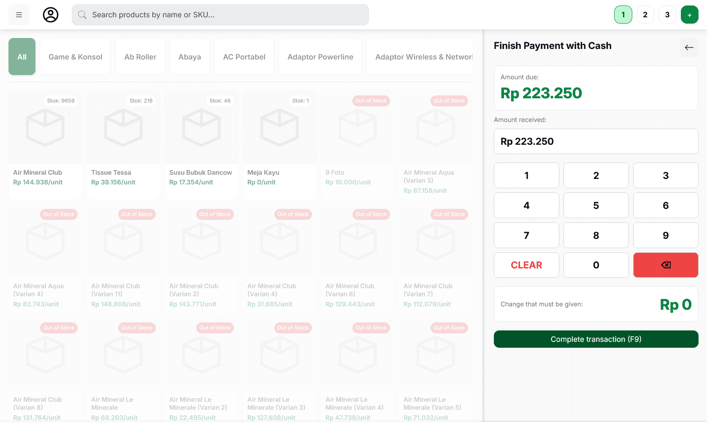Image resolution: width=707 pixels, height=422 pixels.
Task: Select Tissue Tessa product image
Action: pos(123,127)
